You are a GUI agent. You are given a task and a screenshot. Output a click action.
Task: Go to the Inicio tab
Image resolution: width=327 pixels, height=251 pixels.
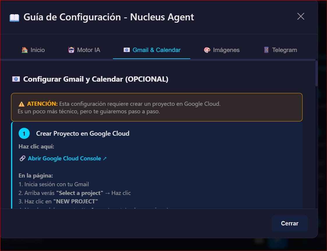(x=33, y=50)
